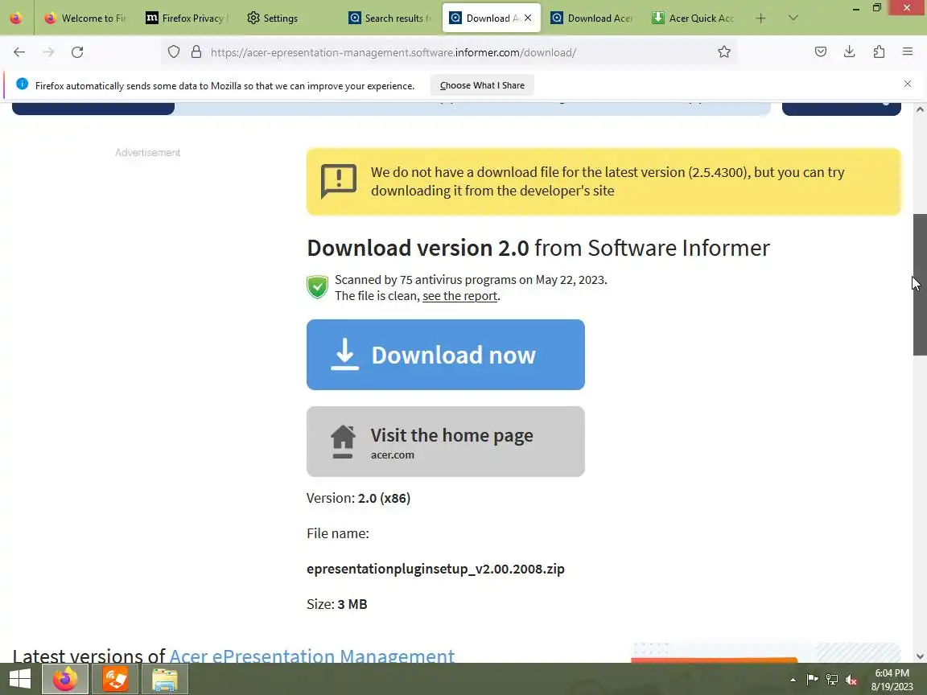Open Action Center flag icon
The image size is (927, 695).
click(812, 680)
